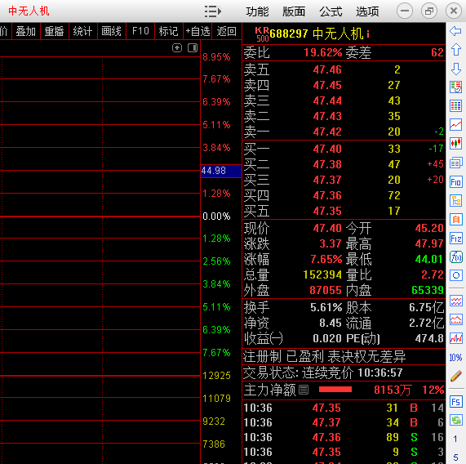Open the 公式 menu
This screenshot has height=464, width=466.
pyautogui.click(x=331, y=11)
